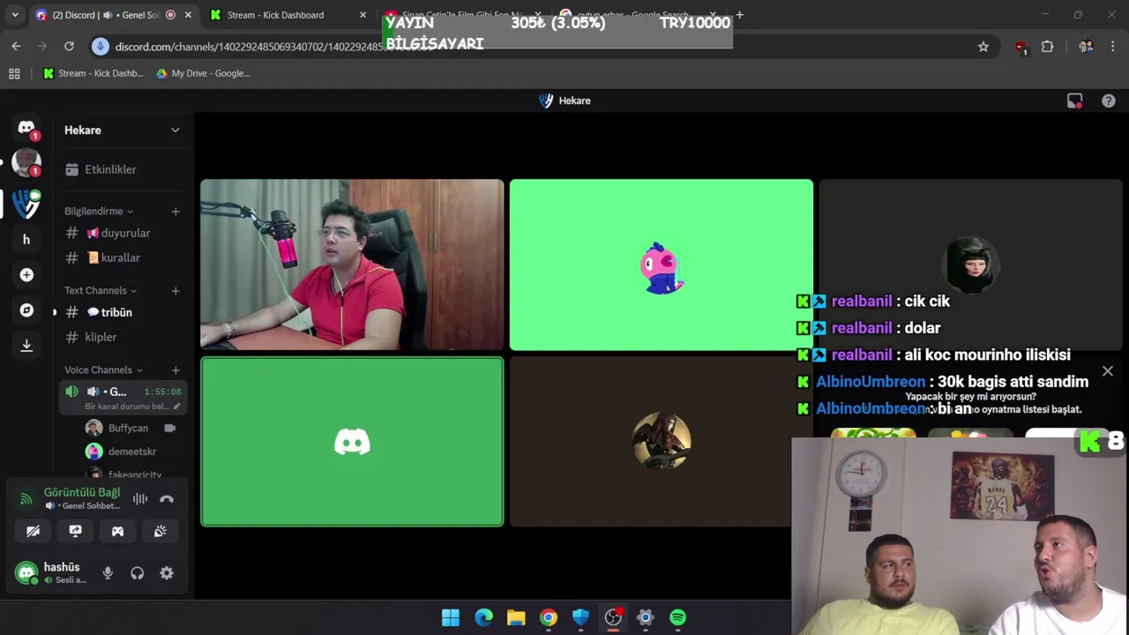The height and width of the screenshot is (635, 1129).
Task: Open Microsoft Edge from taskbar
Action: (483, 617)
